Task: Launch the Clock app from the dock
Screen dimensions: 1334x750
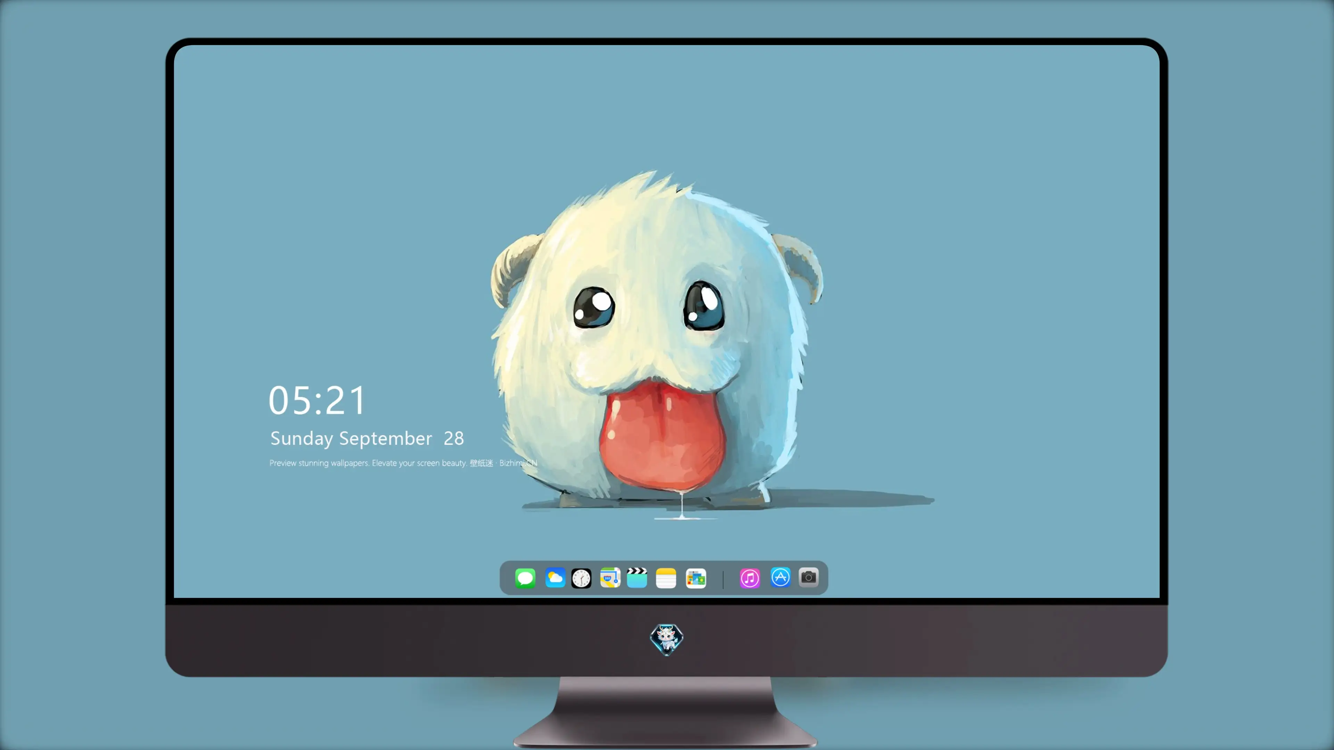Action: [x=581, y=578]
